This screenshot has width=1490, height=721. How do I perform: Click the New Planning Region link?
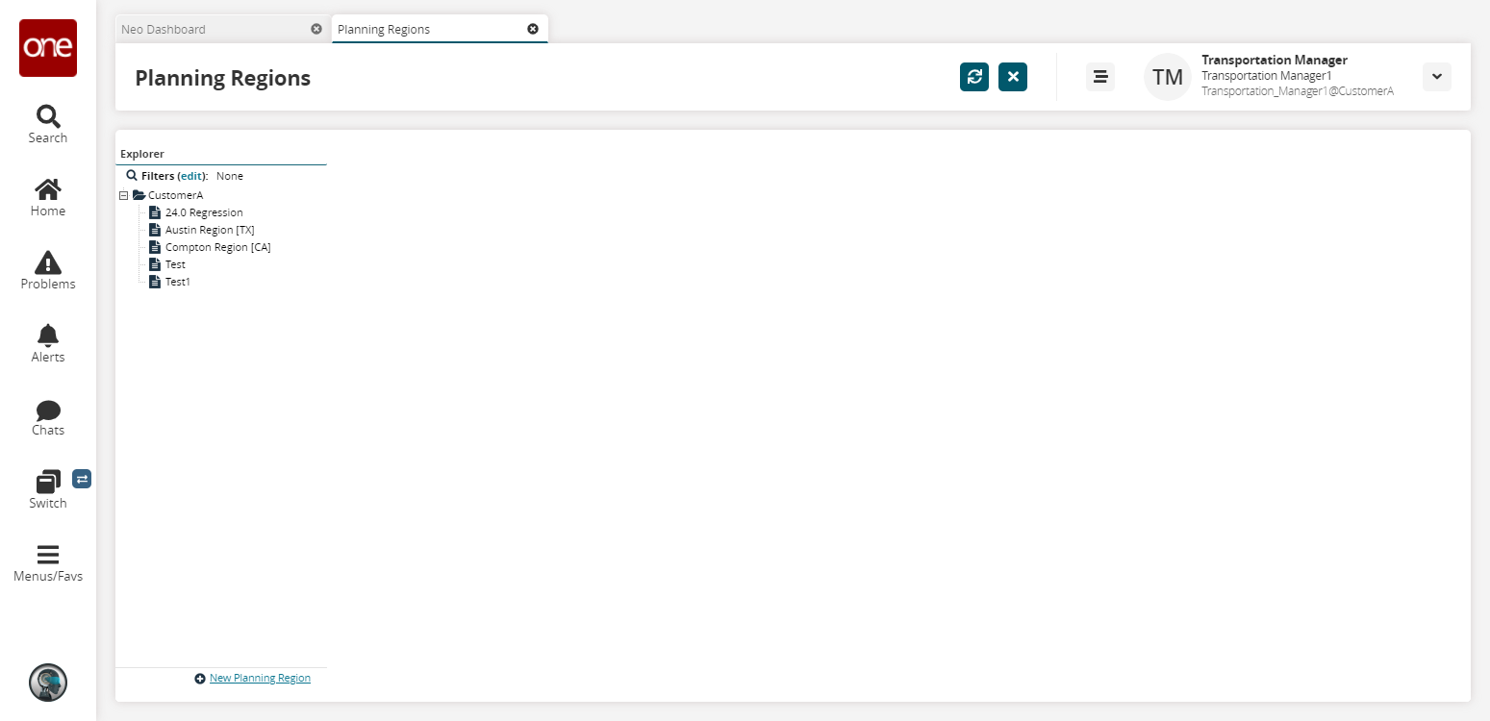[x=260, y=678]
